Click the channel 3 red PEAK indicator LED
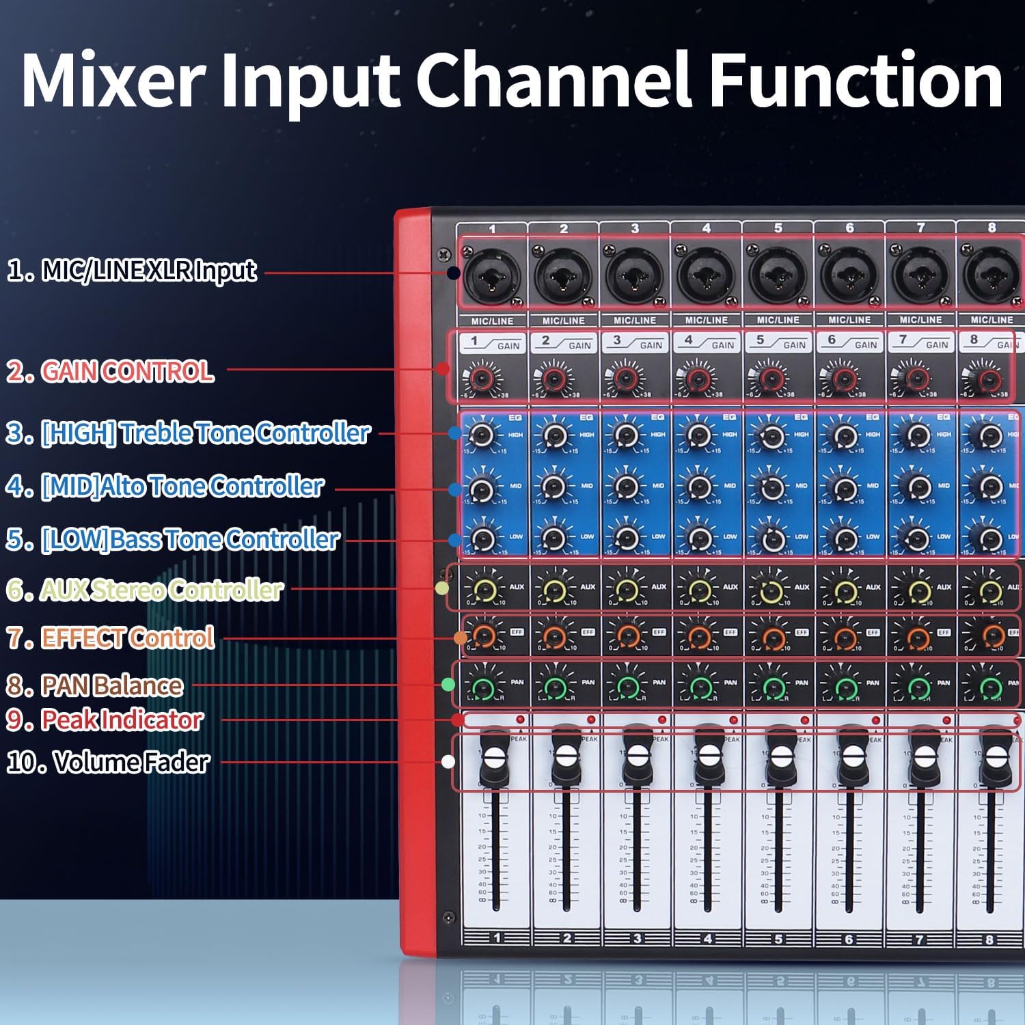The image size is (1025, 1025). point(662,720)
